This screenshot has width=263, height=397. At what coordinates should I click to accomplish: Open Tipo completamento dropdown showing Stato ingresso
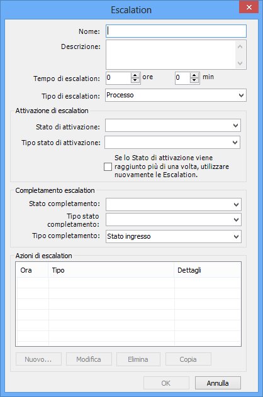174,236
